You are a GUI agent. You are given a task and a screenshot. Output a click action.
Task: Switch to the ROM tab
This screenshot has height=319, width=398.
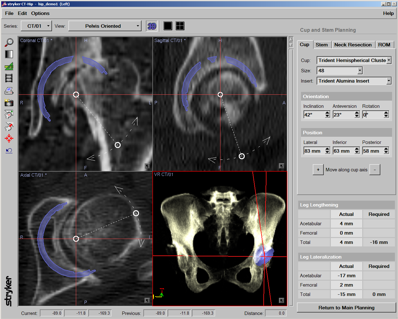pos(384,45)
